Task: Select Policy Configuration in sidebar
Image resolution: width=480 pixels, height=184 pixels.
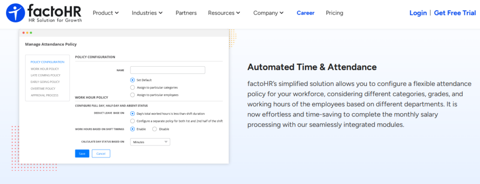Action: coord(47,62)
